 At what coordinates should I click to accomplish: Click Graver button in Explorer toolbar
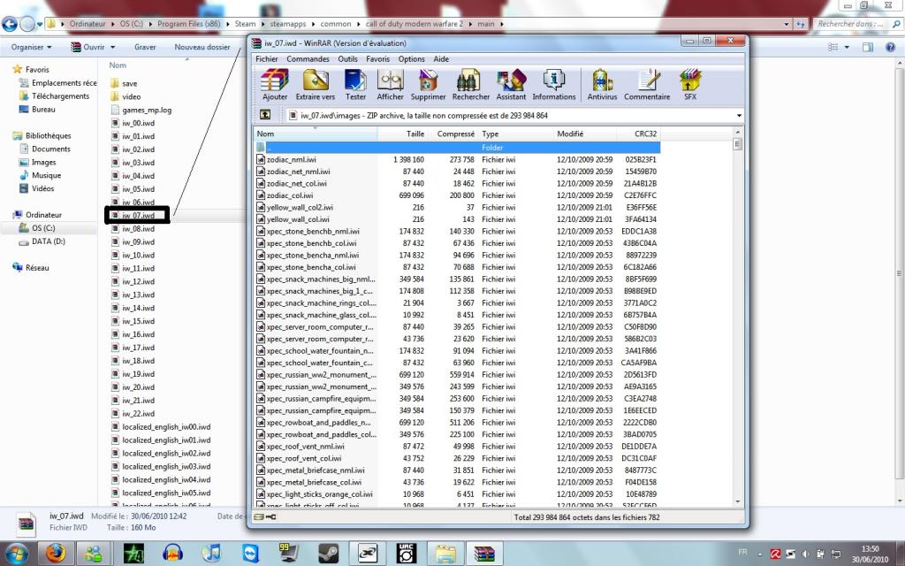[145, 48]
